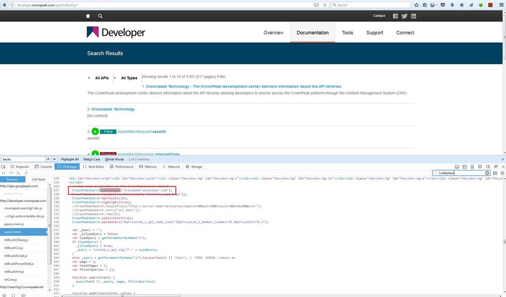506x297 pixels.
Task: Toggle pretty print braces icon
Action: [13, 295]
